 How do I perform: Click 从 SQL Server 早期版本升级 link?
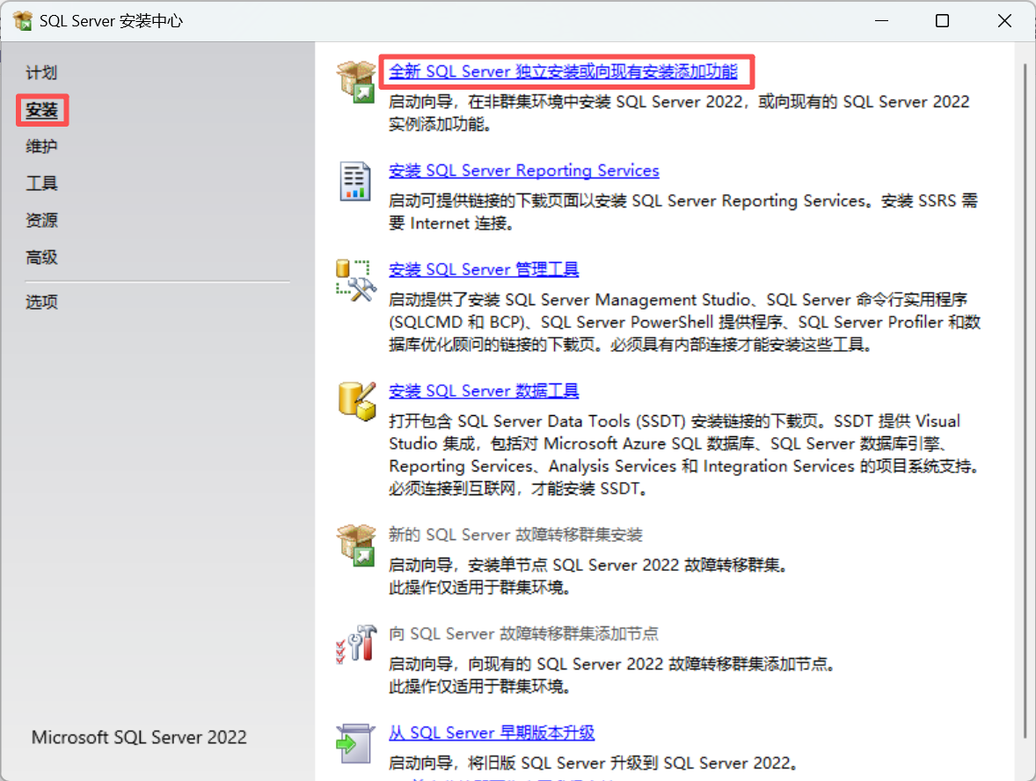(x=491, y=733)
